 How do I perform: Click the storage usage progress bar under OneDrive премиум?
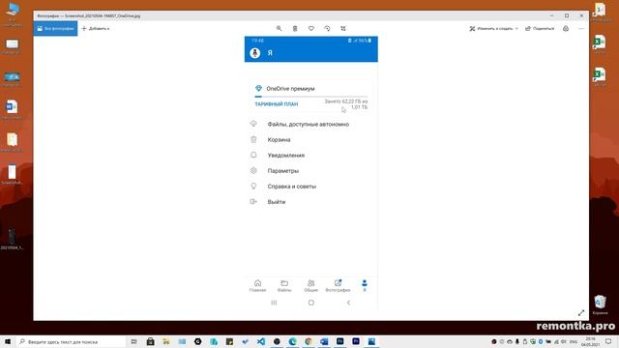(311, 97)
